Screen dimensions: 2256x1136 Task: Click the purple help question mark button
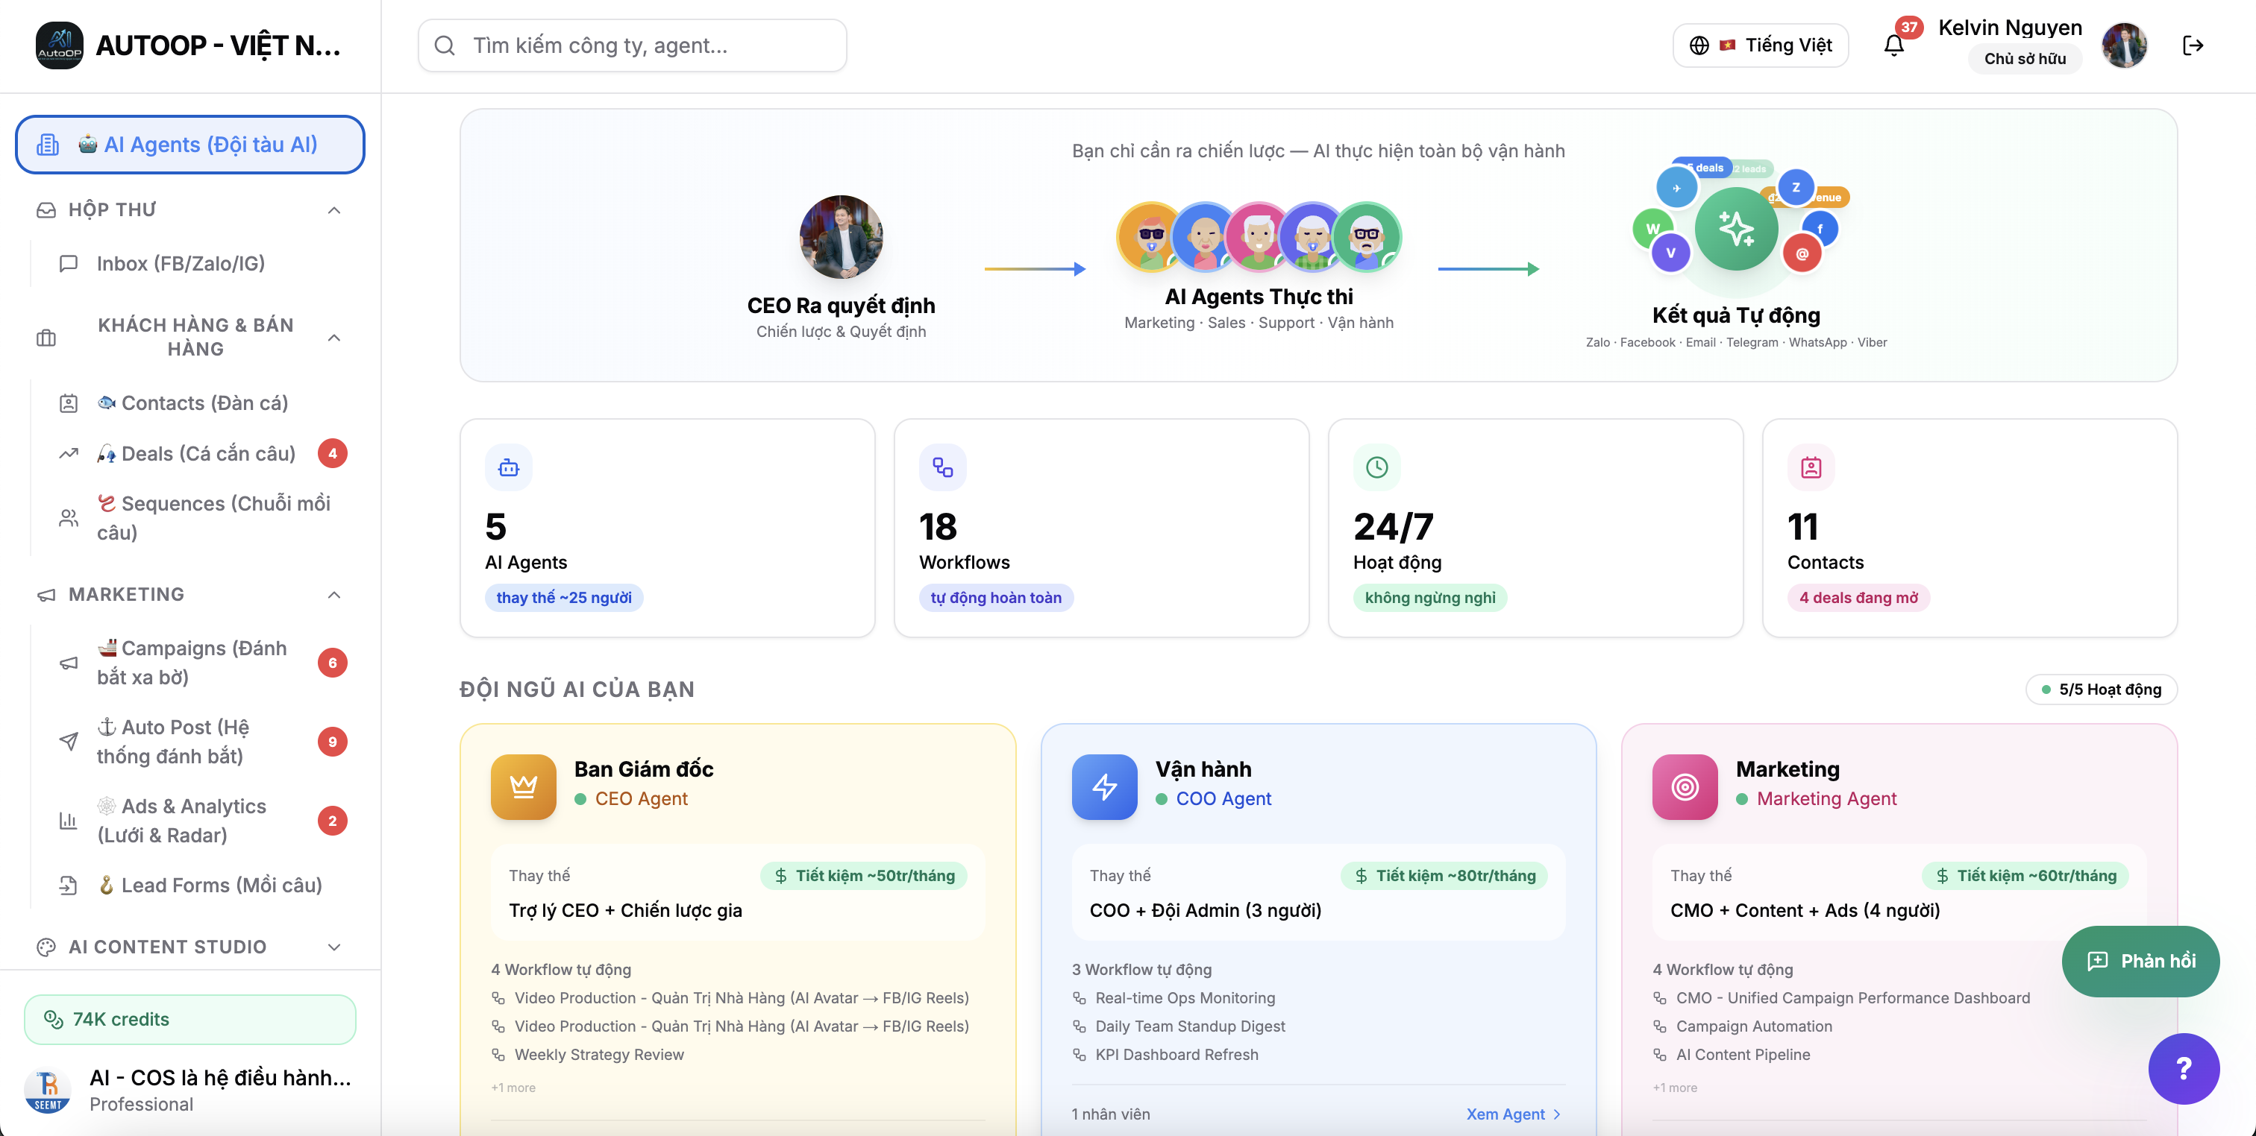(x=2182, y=1067)
